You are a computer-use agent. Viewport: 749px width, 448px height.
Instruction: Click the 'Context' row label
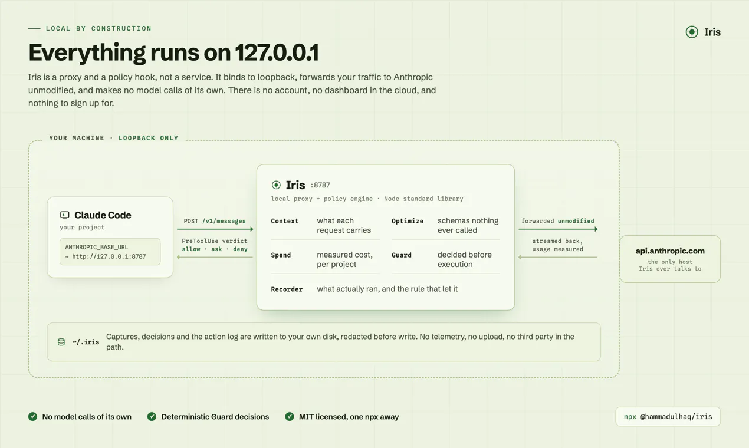point(285,221)
